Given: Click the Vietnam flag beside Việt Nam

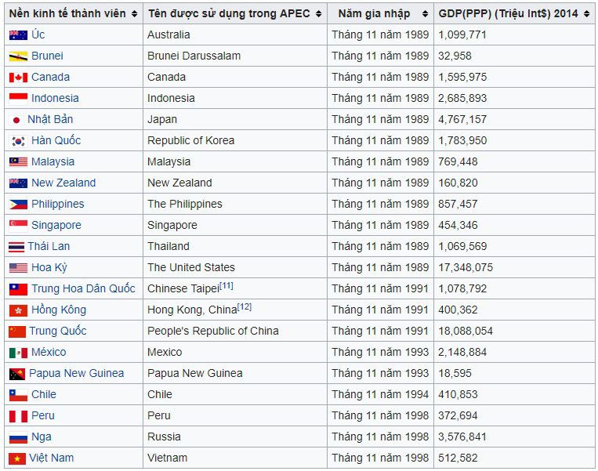Looking at the screenshot, I should [17, 458].
